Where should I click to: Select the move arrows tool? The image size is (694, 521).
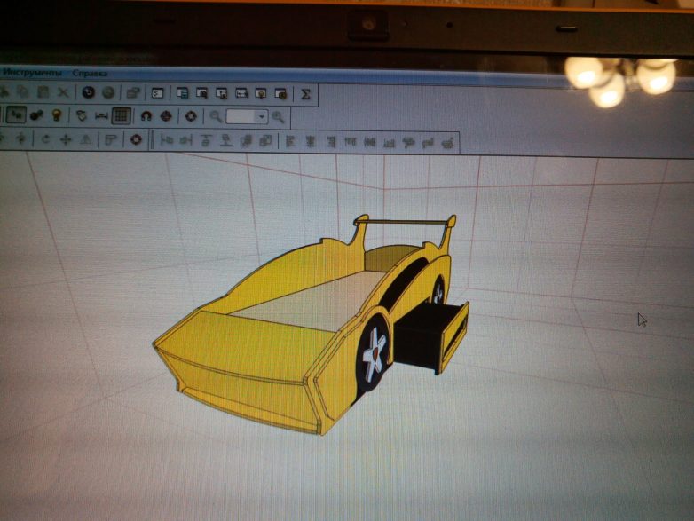click(66, 139)
